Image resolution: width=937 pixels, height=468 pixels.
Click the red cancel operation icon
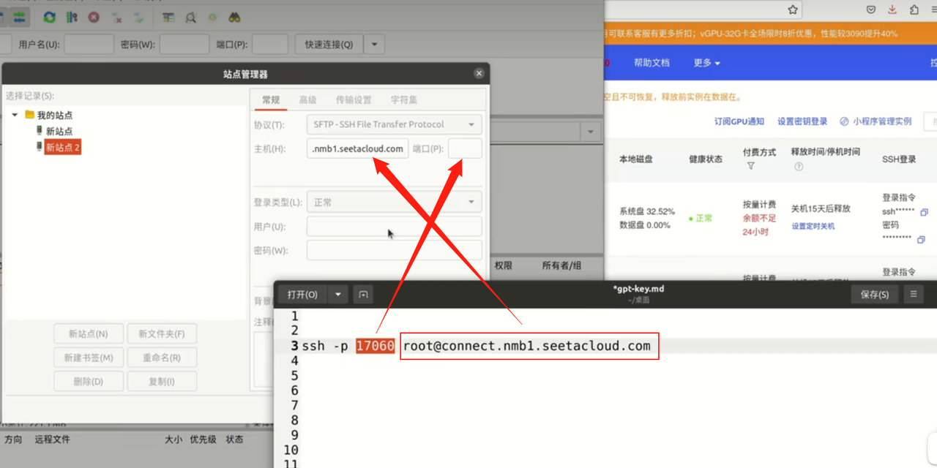click(94, 17)
